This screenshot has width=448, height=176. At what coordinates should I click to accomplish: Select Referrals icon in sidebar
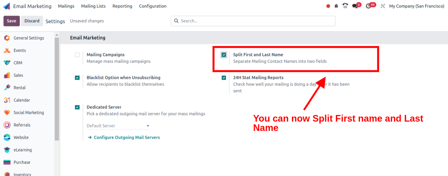point(7,125)
